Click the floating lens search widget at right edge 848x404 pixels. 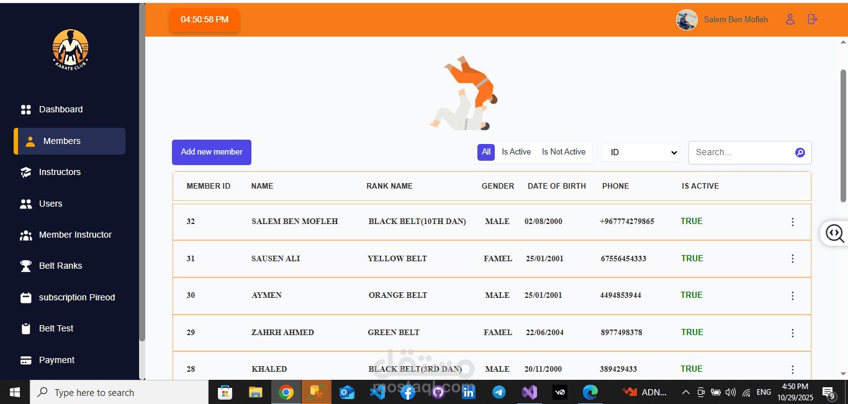coord(834,233)
